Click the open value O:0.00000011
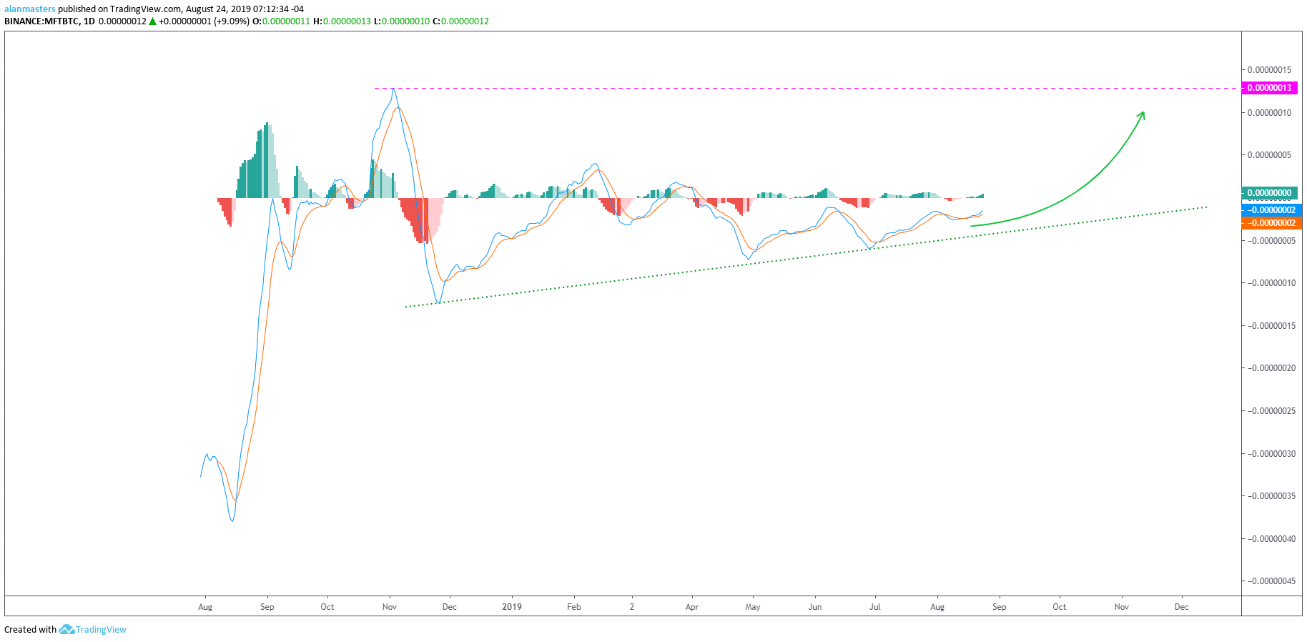 pos(282,21)
